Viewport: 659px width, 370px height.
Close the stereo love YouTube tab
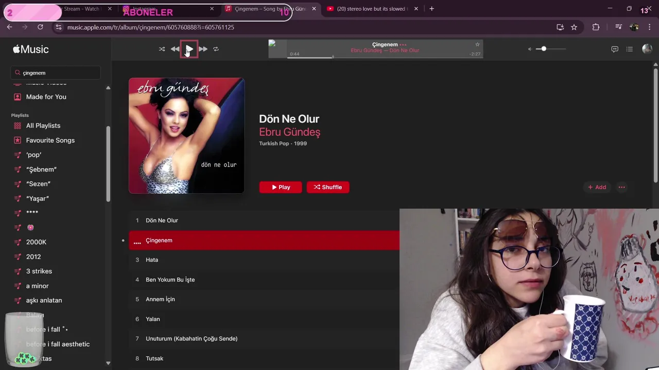pos(416,9)
